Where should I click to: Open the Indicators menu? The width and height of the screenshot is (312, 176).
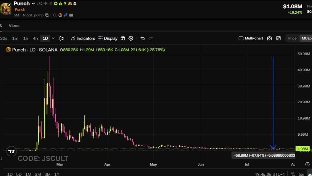(x=83, y=38)
